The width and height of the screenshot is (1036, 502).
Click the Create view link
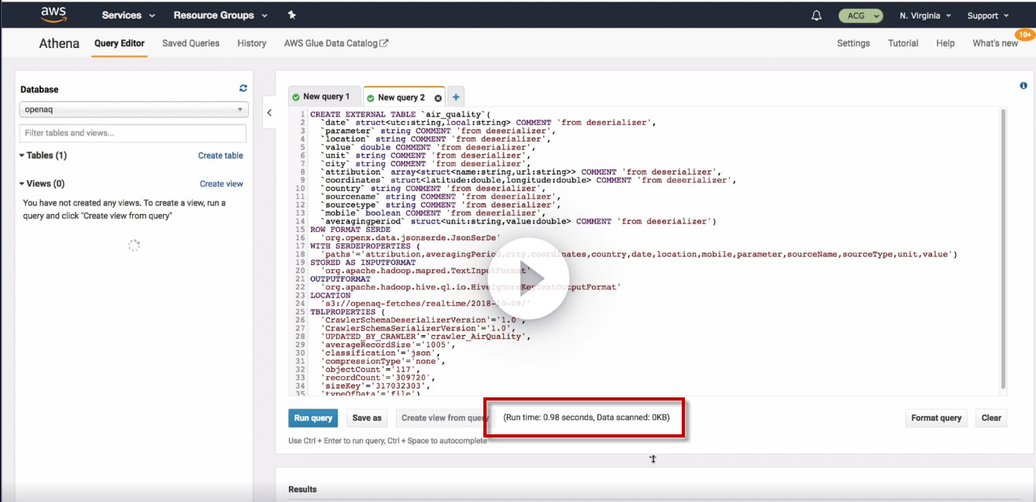pyautogui.click(x=221, y=184)
